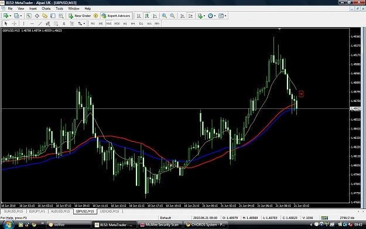This screenshot has width=366, height=229.
Task: Open the Strategy Tester icon
Action: click(x=61, y=16)
